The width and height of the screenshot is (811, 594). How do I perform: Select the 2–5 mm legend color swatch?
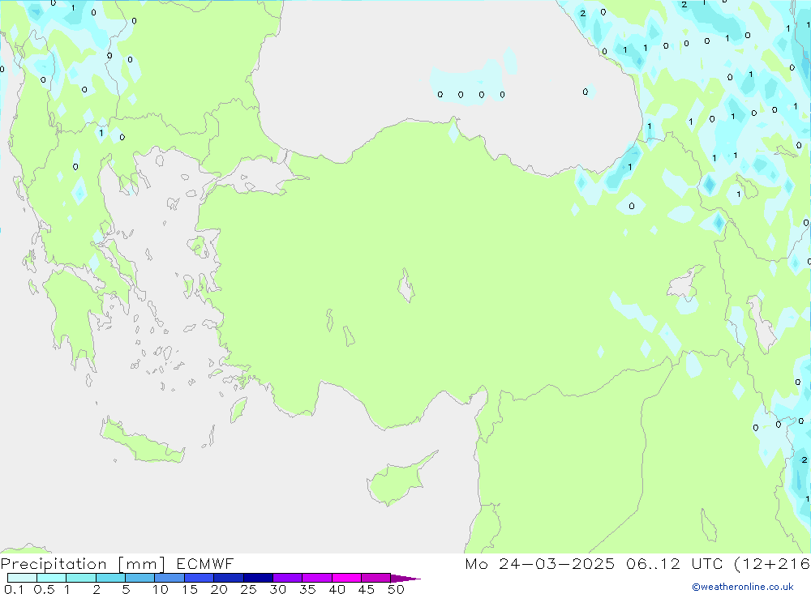[x=110, y=578]
